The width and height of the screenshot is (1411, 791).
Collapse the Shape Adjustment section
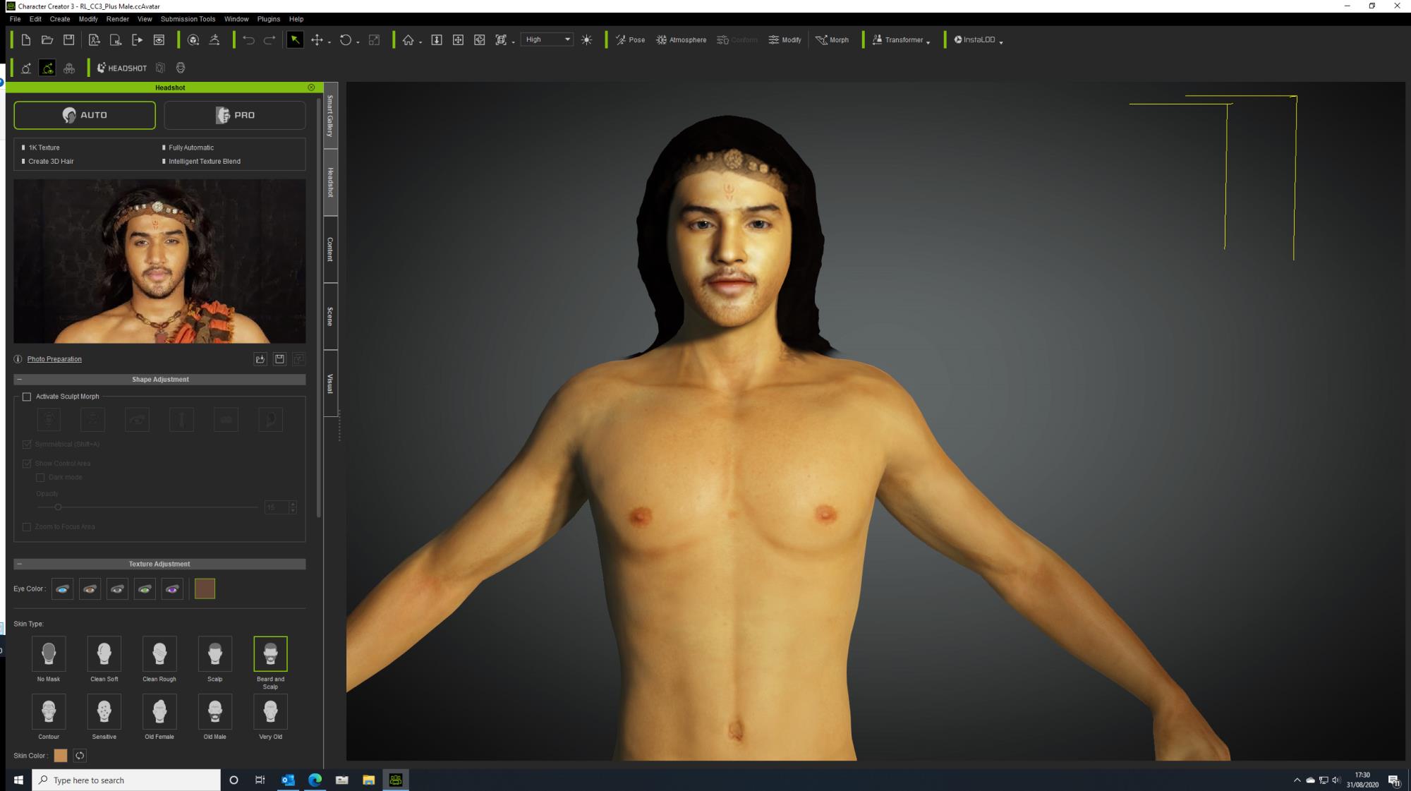pyautogui.click(x=20, y=380)
